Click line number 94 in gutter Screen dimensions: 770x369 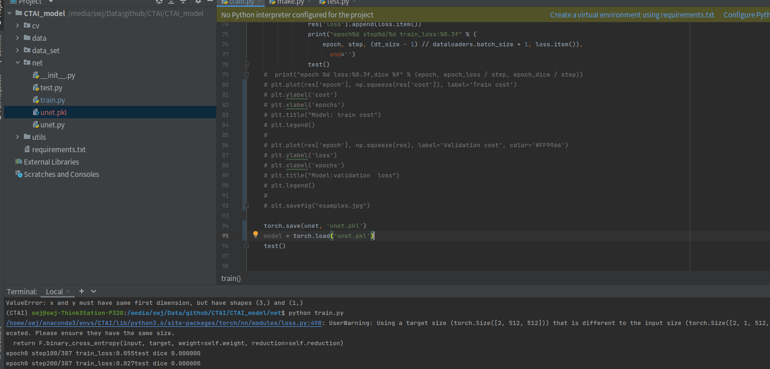[x=225, y=226]
